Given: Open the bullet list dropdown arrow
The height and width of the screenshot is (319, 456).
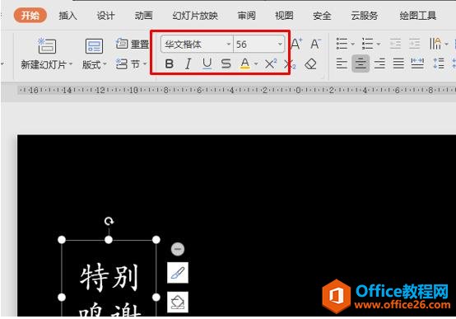Looking at the screenshot, I should coord(353,44).
